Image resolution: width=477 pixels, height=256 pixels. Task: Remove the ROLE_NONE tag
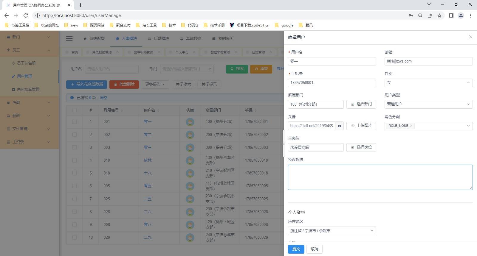coord(411,126)
